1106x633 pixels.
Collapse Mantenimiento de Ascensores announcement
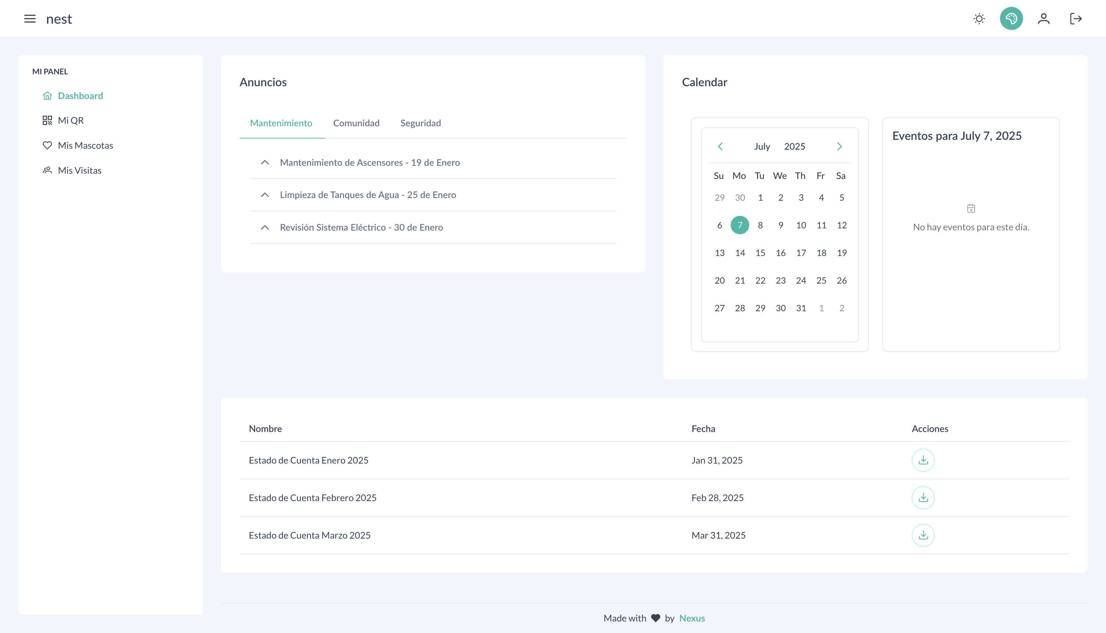click(x=265, y=163)
